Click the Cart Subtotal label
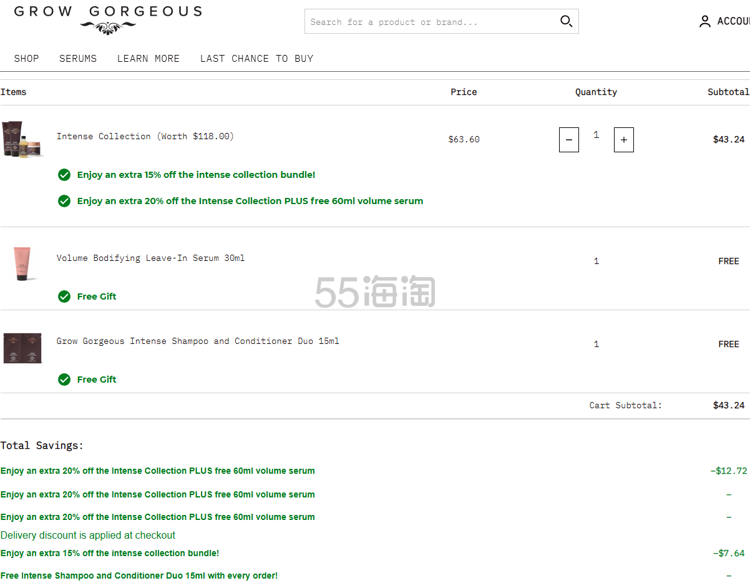 coord(625,405)
